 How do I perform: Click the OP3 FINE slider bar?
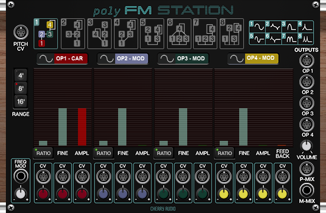coord(183,127)
